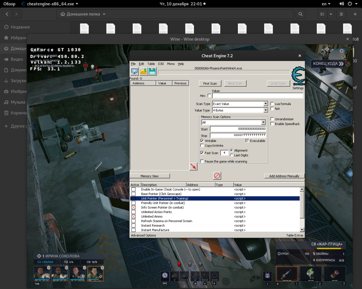The height and width of the screenshot is (289, 362).
Task: Open the file manager hamburger menu
Action: pos(341,14)
